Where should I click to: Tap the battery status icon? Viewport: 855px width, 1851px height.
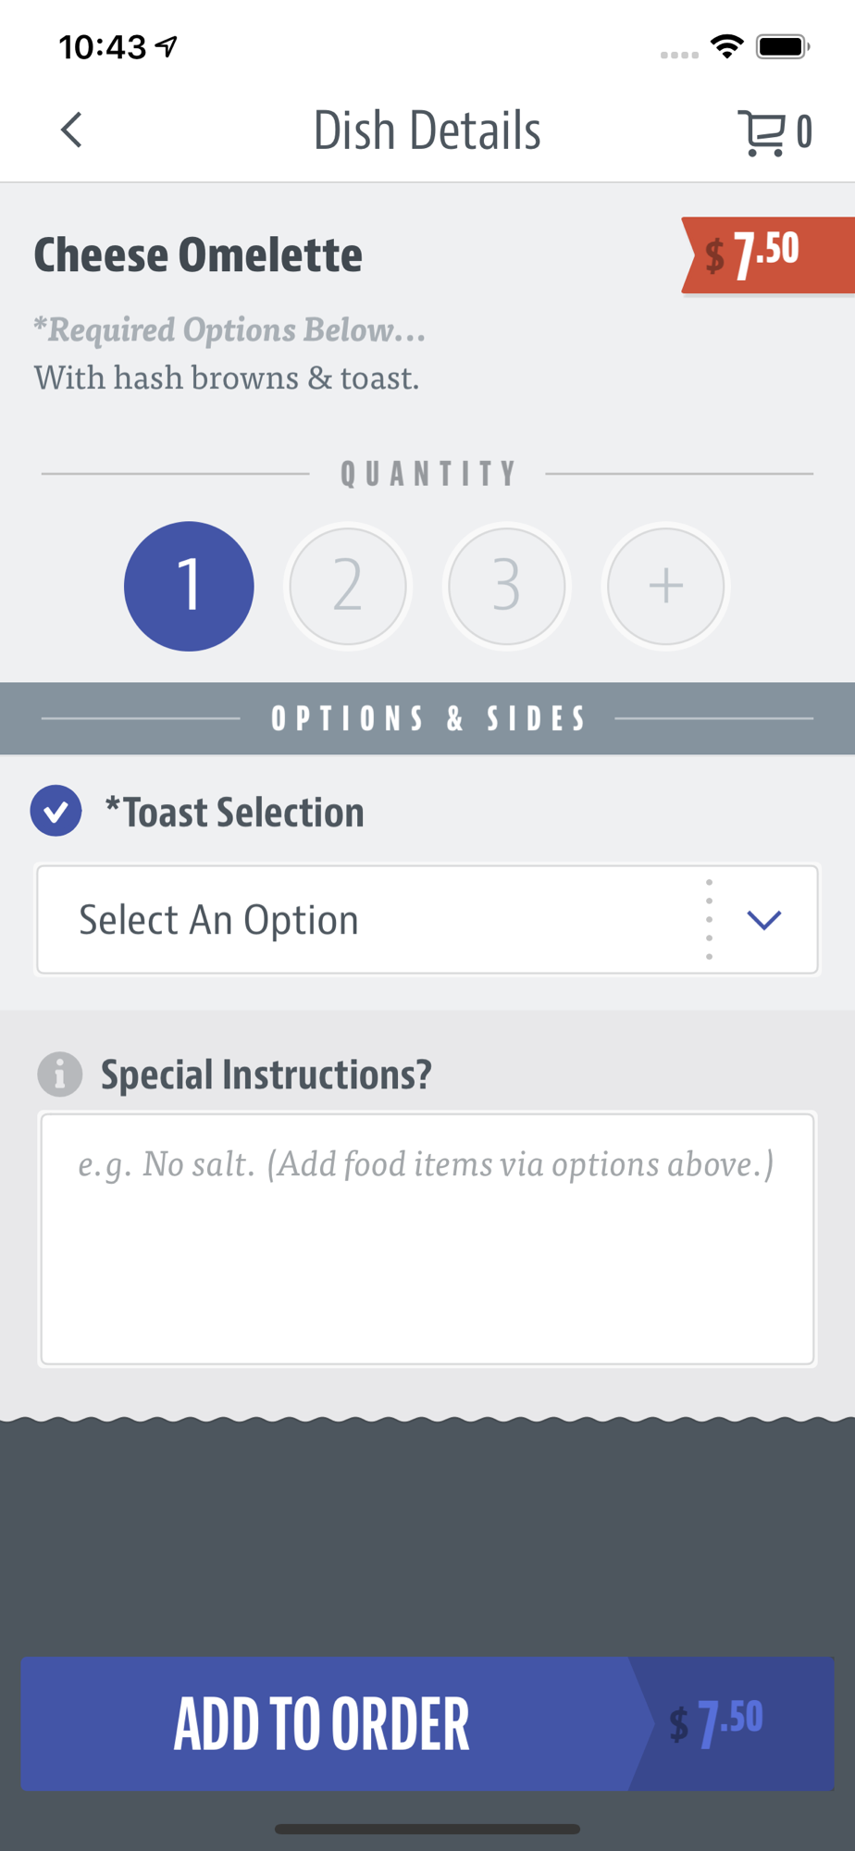click(x=783, y=46)
